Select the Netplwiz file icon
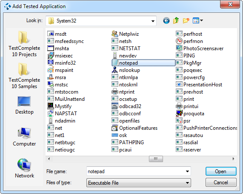 coord(115,34)
